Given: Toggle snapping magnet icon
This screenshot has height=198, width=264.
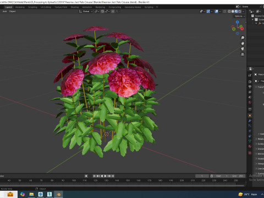Looking at the screenshot, I should pos(102,12).
